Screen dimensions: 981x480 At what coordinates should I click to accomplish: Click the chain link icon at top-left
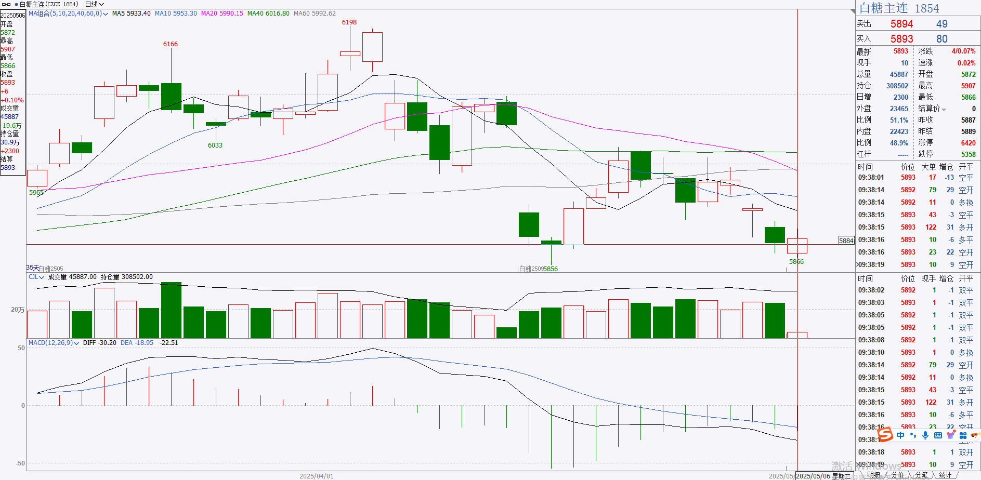[7, 4]
